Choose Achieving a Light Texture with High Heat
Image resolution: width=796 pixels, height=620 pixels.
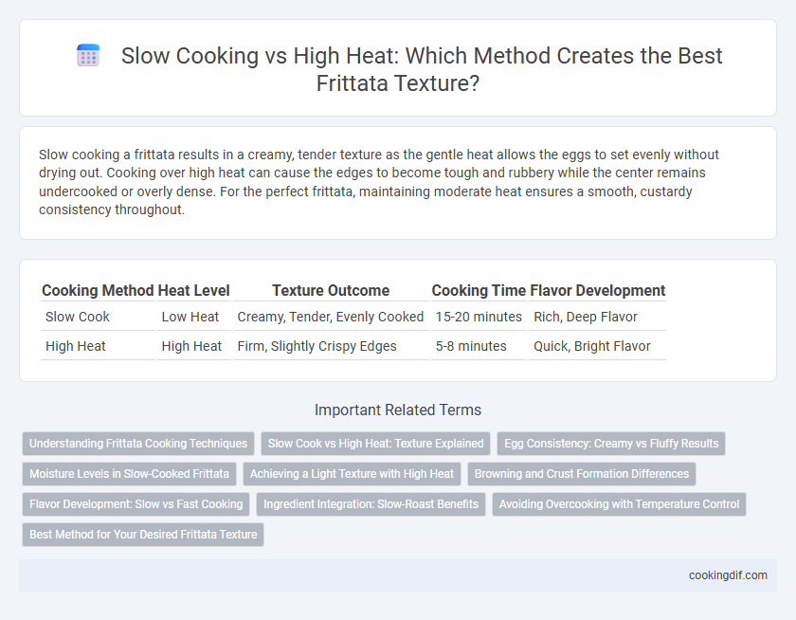[x=352, y=474]
